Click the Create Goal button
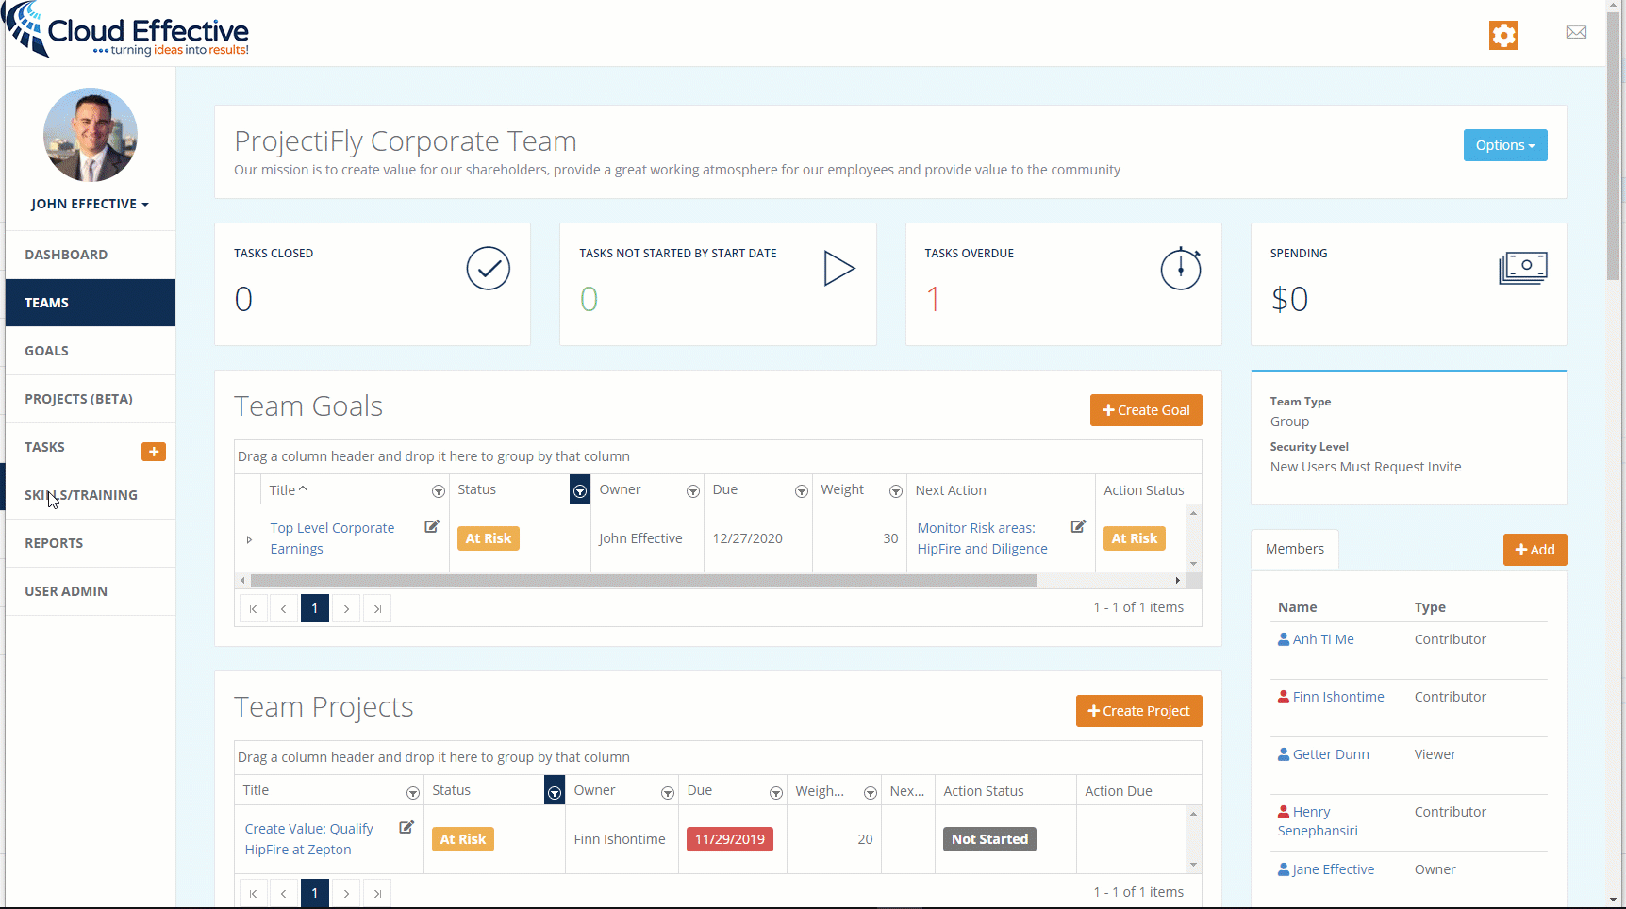1626x909 pixels. pyautogui.click(x=1145, y=410)
